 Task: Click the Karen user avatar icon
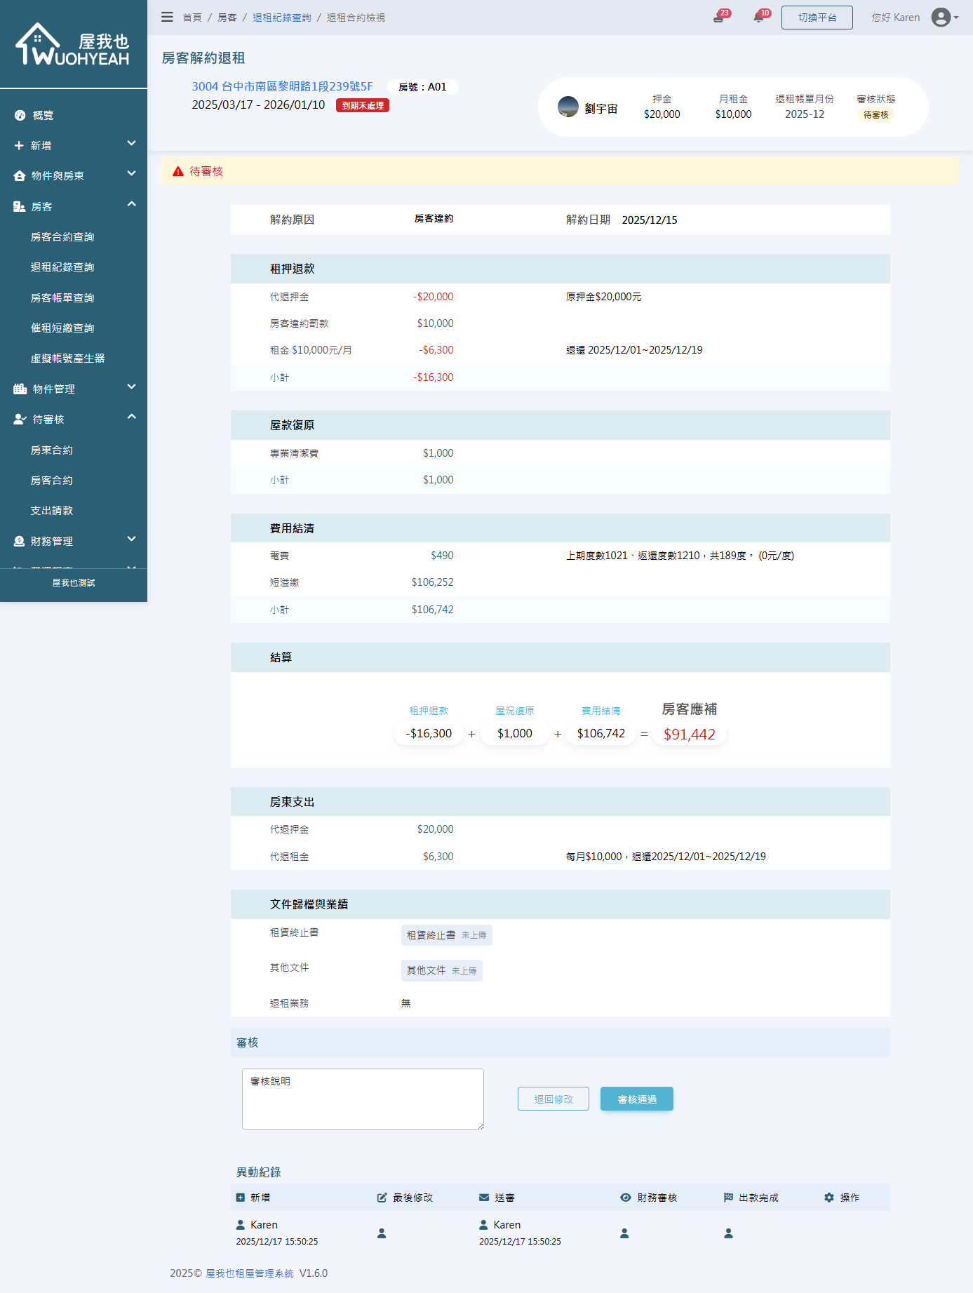941,18
